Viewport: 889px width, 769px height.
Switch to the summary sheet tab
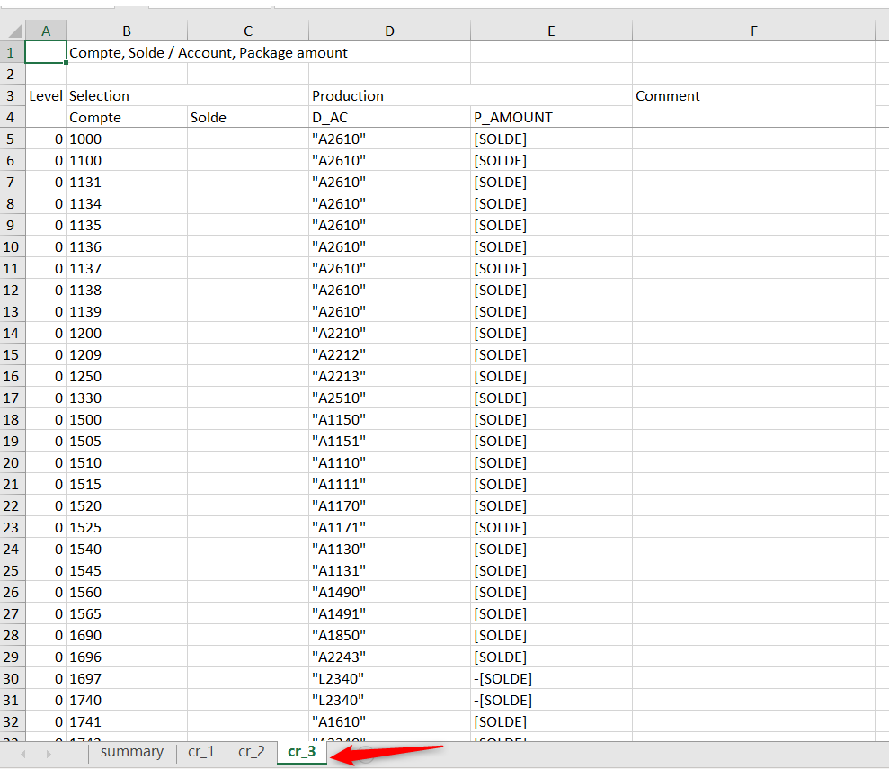click(x=131, y=752)
